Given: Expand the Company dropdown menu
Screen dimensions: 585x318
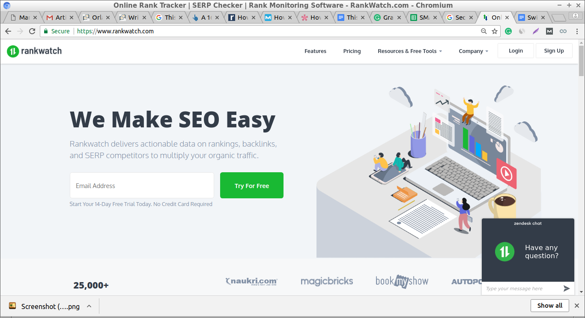Looking at the screenshot, I should coord(473,51).
